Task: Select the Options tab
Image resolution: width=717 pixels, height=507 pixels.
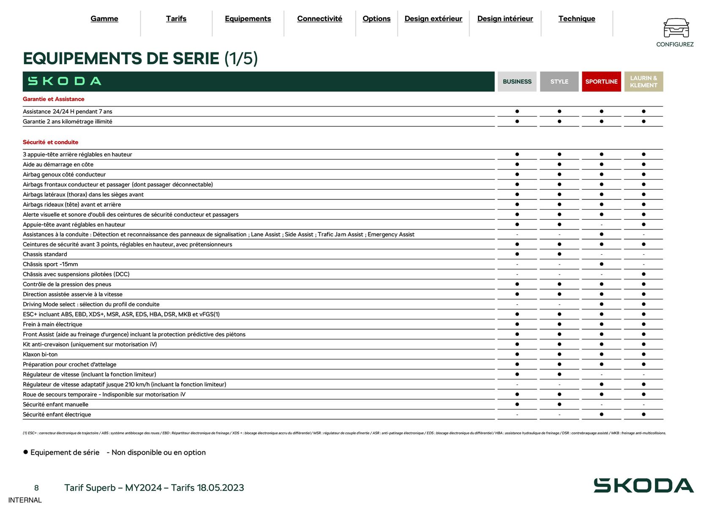Action: coord(376,19)
